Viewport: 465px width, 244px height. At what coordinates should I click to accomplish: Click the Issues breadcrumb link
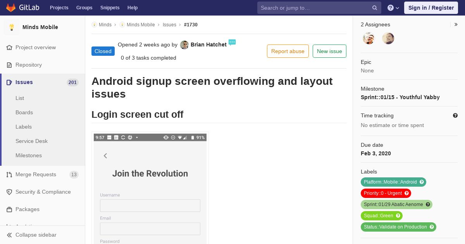pos(169,24)
